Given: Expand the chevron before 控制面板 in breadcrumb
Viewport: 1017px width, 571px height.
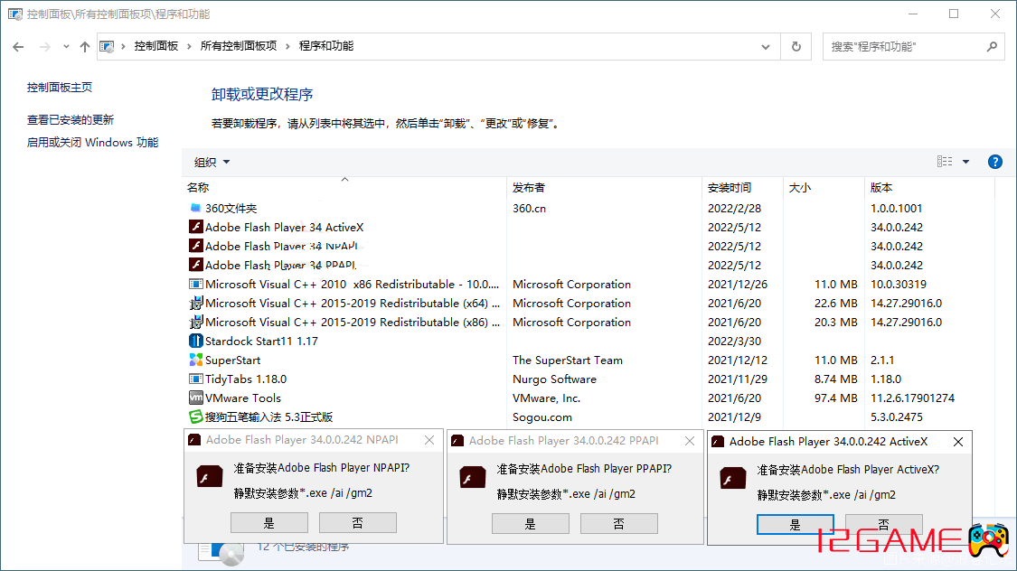Looking at the screenshot, I should pyautogui.click(x=123, y=47).
